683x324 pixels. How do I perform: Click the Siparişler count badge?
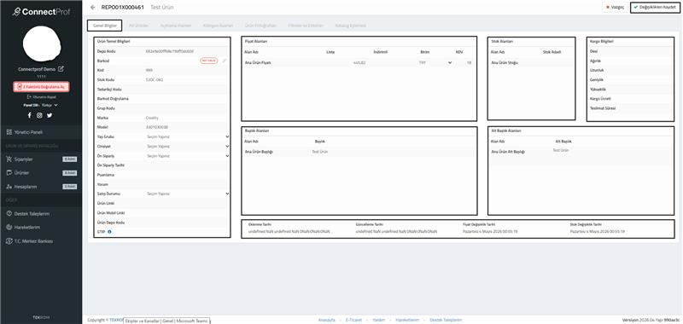(70, 159)
